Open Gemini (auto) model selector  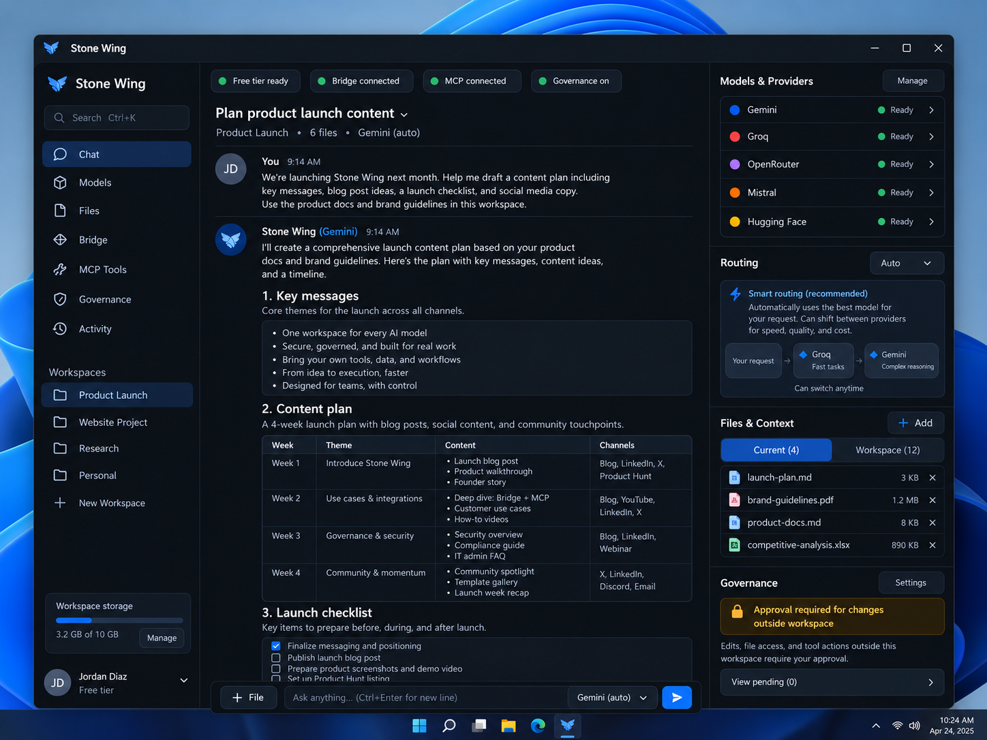612,698
